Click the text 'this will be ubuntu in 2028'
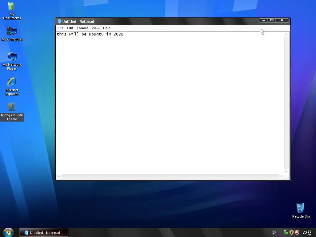Screen dimensions: 316x237 pyautogui.click(x=90, y=34)
